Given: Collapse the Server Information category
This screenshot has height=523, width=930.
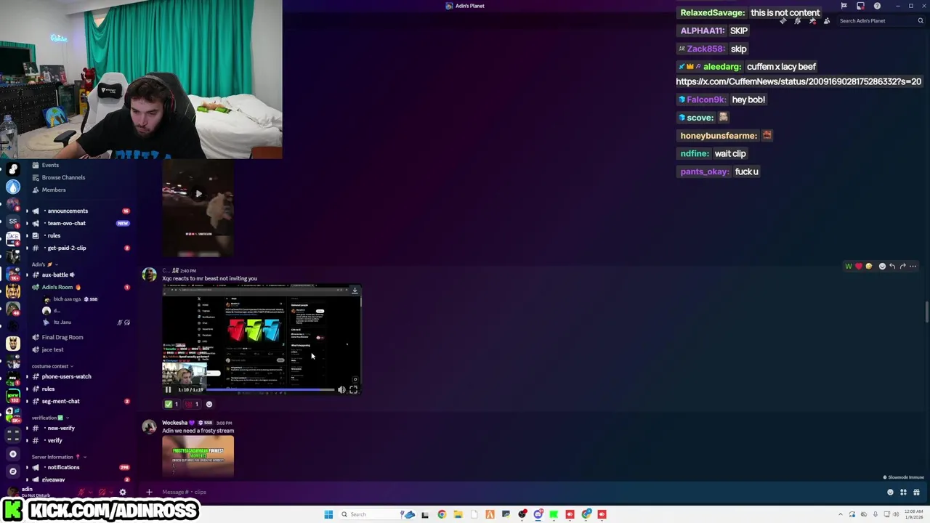Looking at the screenshot, I should 58,457.
